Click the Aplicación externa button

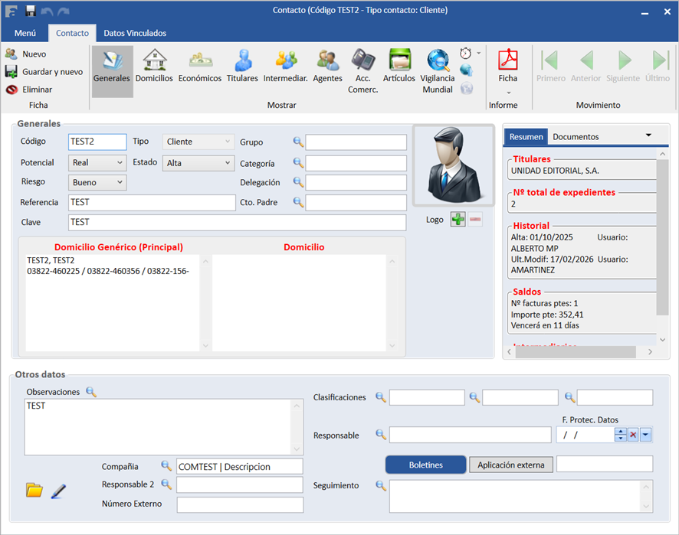point(510,465)
